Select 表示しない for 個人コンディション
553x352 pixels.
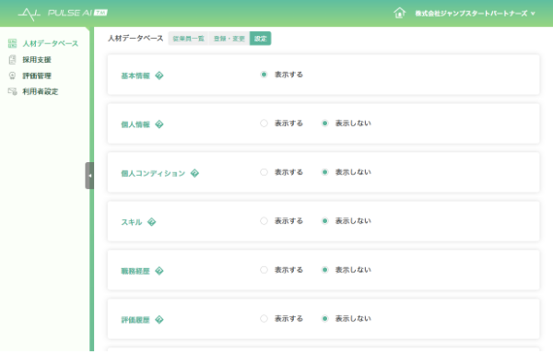pyautogui.click(x=324, y=172)
